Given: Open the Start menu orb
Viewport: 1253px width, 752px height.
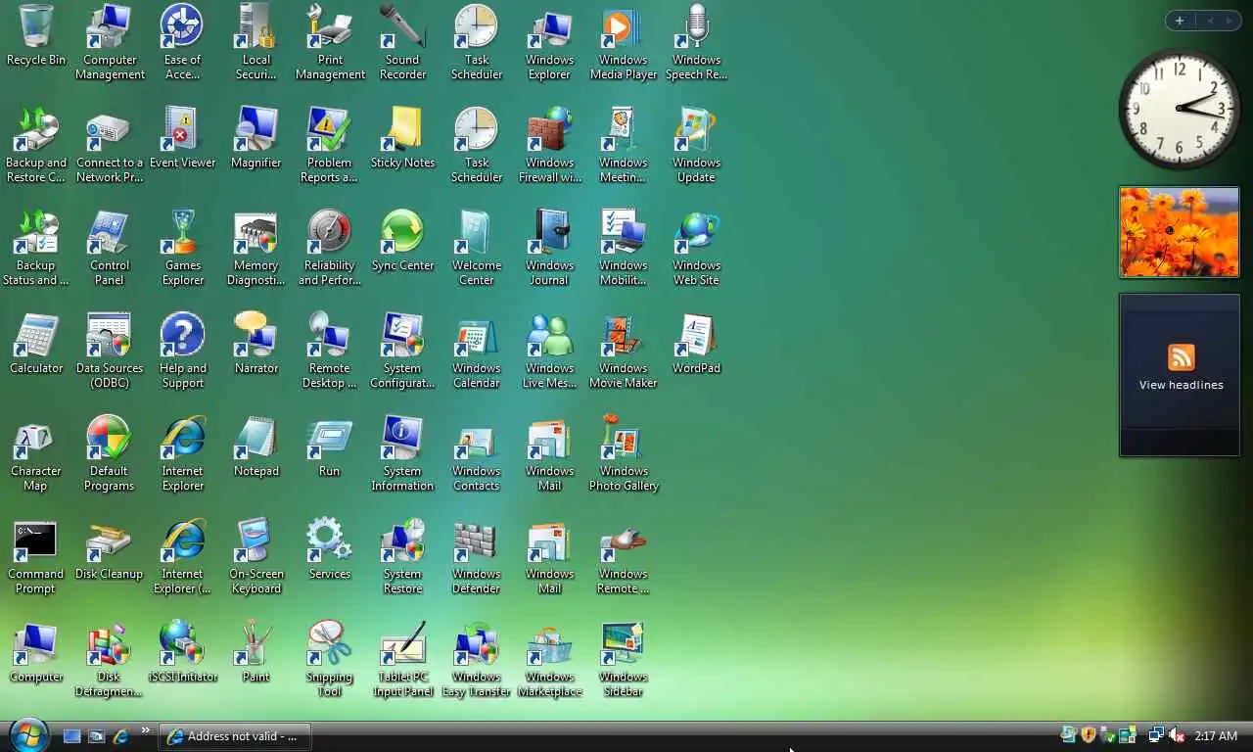Looking at the screenshot, I should point(27,734).
